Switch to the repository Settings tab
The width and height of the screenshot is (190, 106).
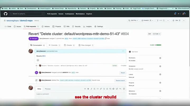click(99, 26)
